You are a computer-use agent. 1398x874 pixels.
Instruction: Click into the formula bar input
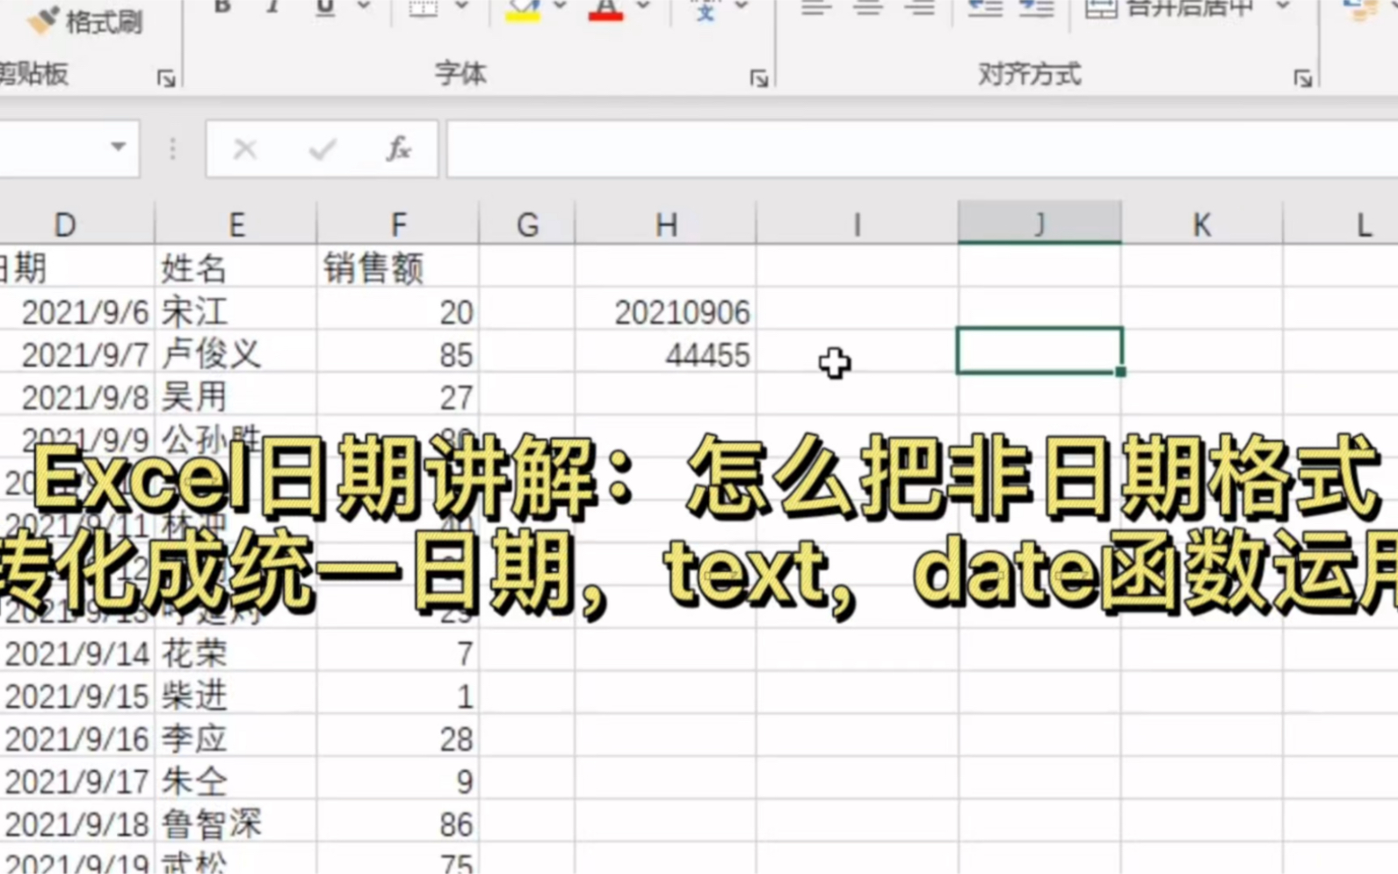pyautogui.click(x=922, y=149)
